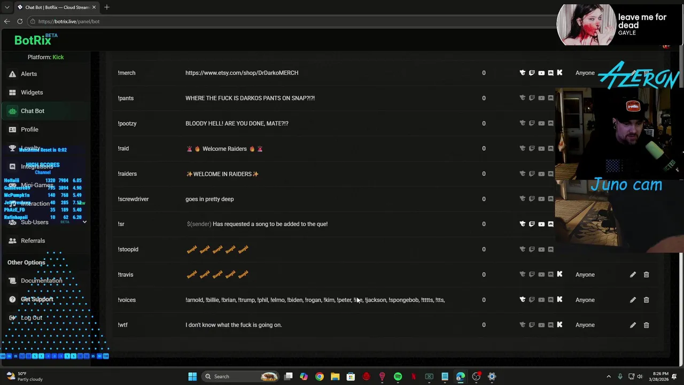Open OBS Studio from the taskbar
Image resolution: width=684 pixels, height=385 pixels.
476,376
